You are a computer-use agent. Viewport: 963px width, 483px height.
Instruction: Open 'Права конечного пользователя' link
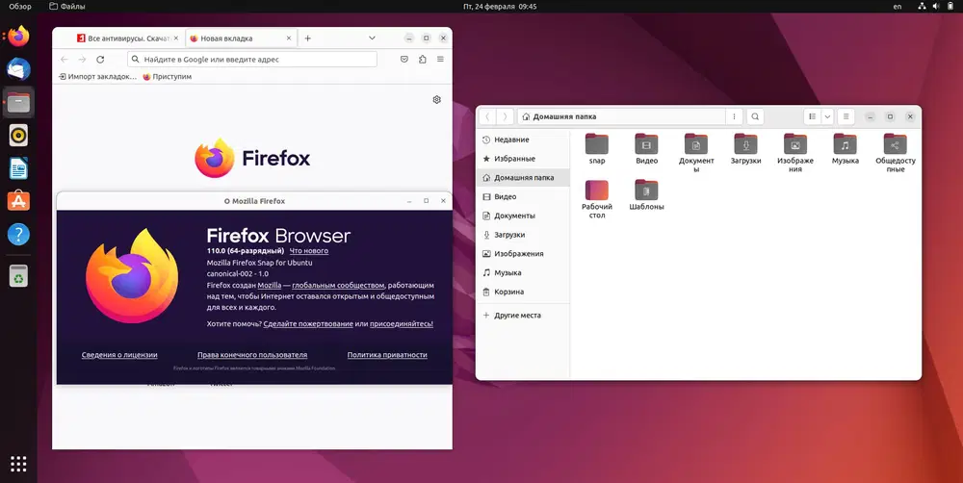point(252,355)
